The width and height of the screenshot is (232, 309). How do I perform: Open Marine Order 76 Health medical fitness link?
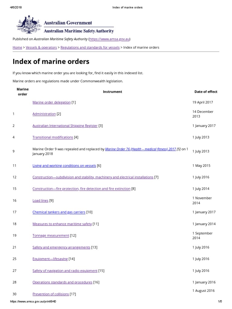140,149
